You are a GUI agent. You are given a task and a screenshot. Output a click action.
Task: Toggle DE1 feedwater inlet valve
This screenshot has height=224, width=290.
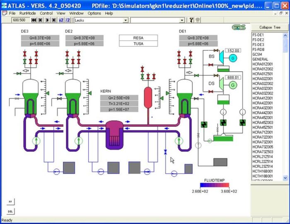[196, 99]
